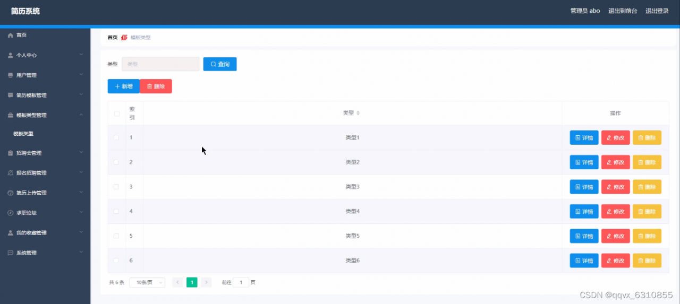
Task: Click the yellow 删除 for row 类型6
Action: [x=647, y=260]
